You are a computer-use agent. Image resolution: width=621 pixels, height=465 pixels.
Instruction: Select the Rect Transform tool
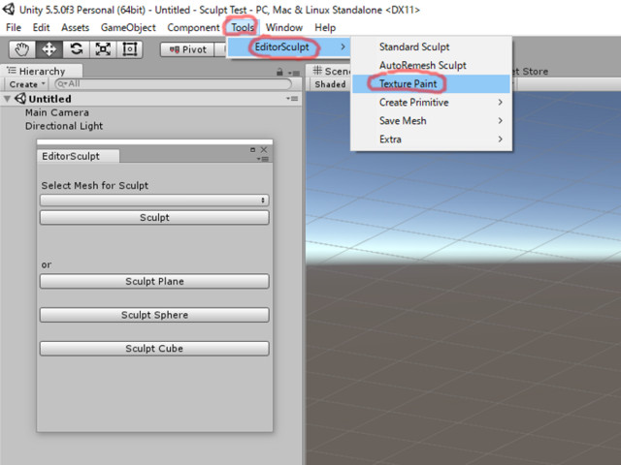(130, 49)
